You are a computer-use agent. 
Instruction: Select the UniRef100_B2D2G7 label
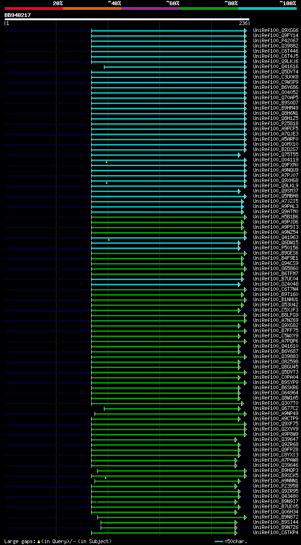pyautogui.click(x=276, y=150)
